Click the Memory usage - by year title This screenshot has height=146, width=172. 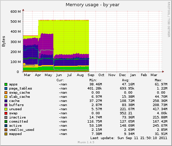(x=92, y=5)
